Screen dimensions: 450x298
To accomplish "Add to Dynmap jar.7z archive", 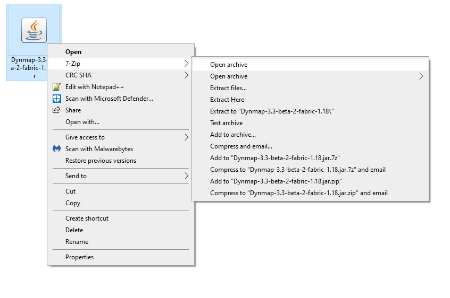I will pyautogui.click(x=311, y=158).
